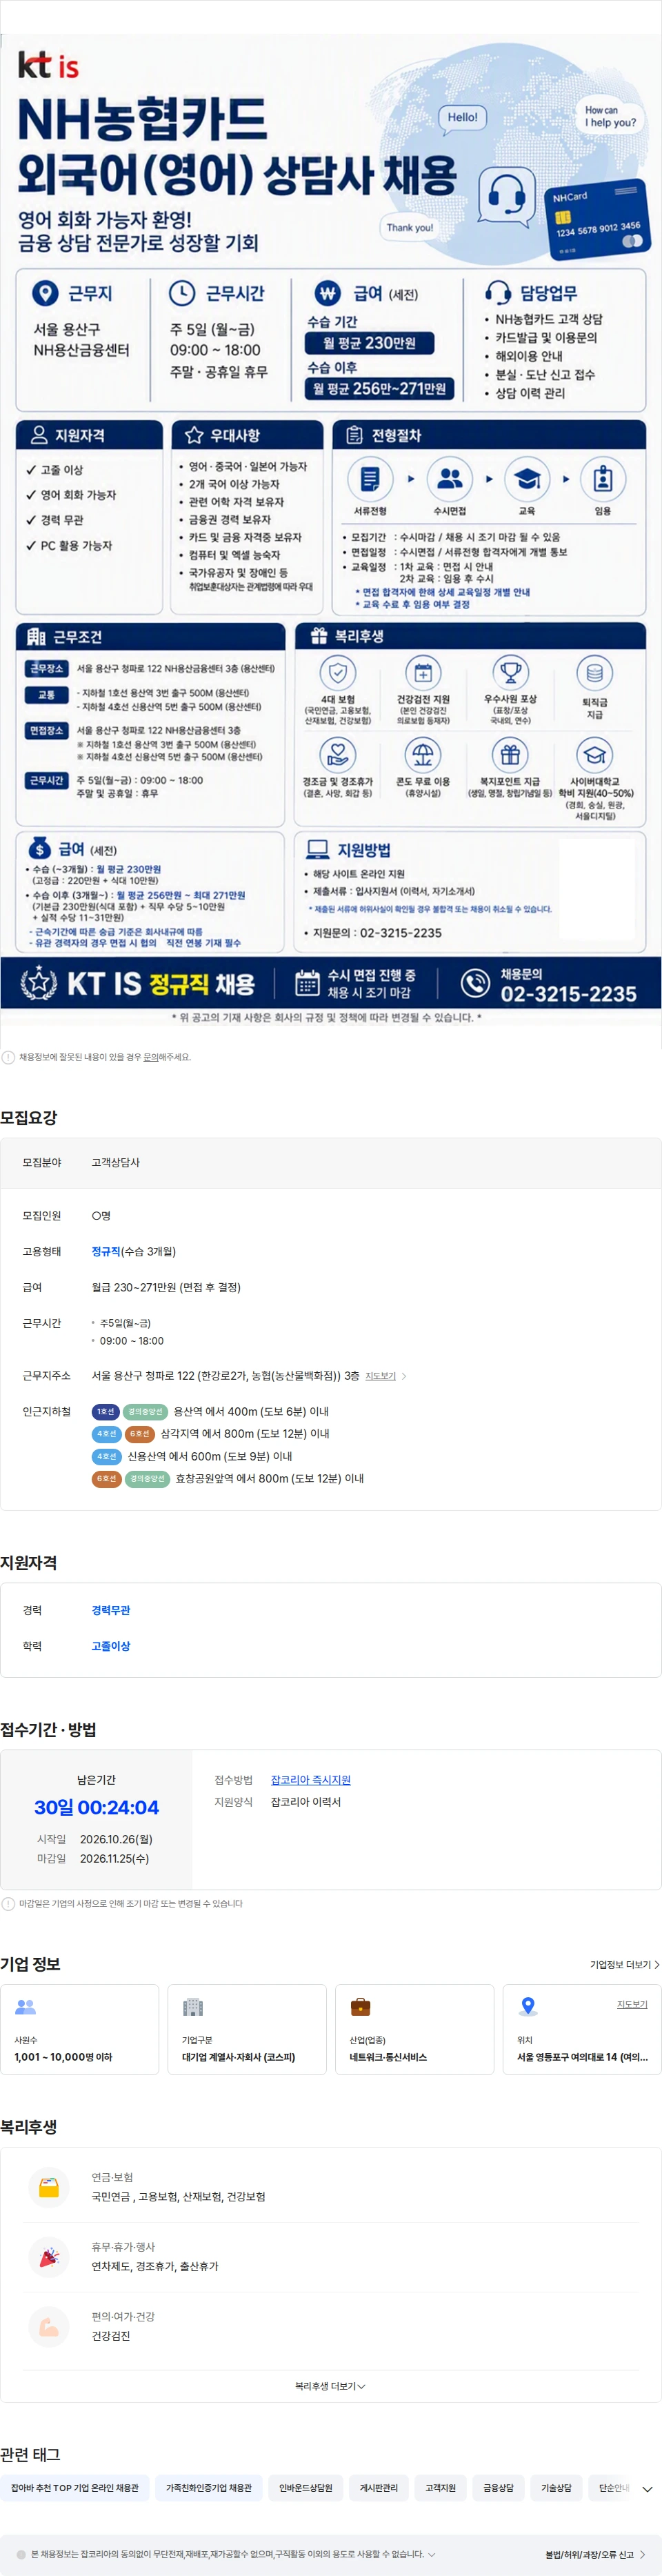Image resolution: width=662 pixels, height=2576 pixels.
Task: Expand the related tags list chevron
Action: [647, 2489]
